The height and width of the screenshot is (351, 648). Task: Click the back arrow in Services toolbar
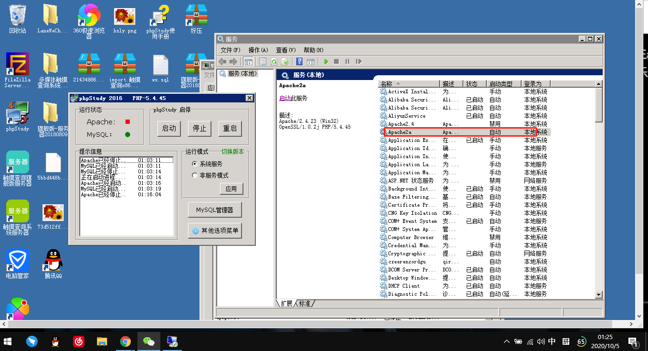[x=222, y=61]
